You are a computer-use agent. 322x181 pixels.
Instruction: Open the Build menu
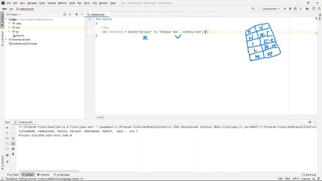(72, 3)
